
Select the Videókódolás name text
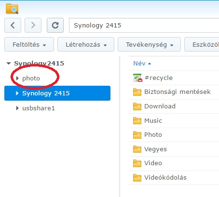point(165,178)
